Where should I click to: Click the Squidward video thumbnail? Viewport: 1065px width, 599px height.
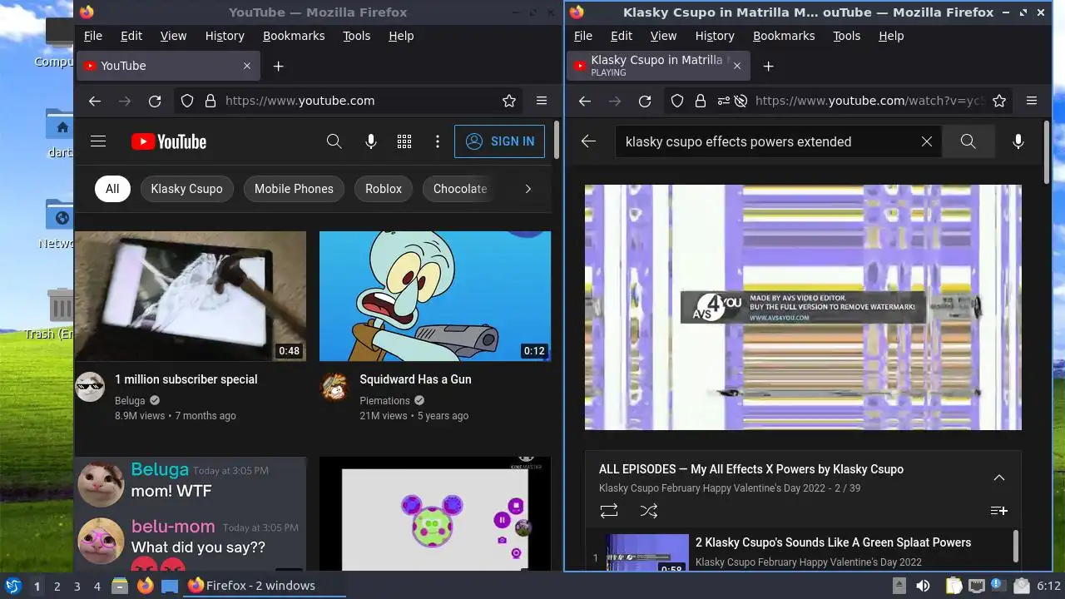(x=435, y=296)
